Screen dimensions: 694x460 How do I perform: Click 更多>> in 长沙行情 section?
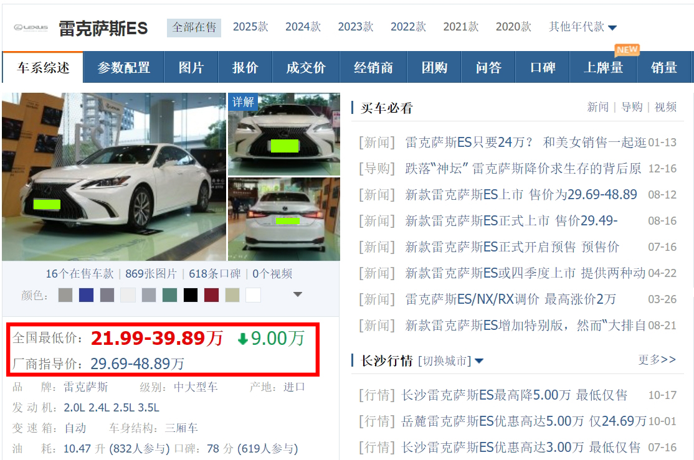657,360
